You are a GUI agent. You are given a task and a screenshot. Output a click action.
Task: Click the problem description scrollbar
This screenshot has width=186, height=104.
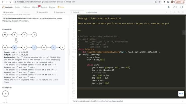pyautogui.click(x=68, y=49)
